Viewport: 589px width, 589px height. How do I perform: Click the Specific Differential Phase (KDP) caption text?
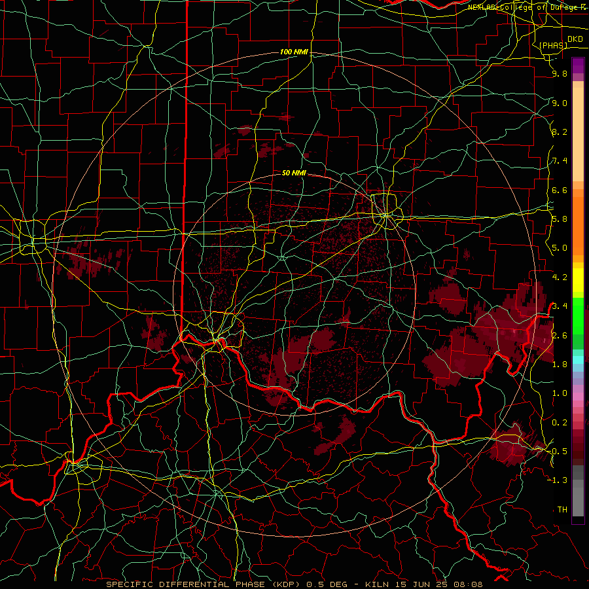coord(294,584)
